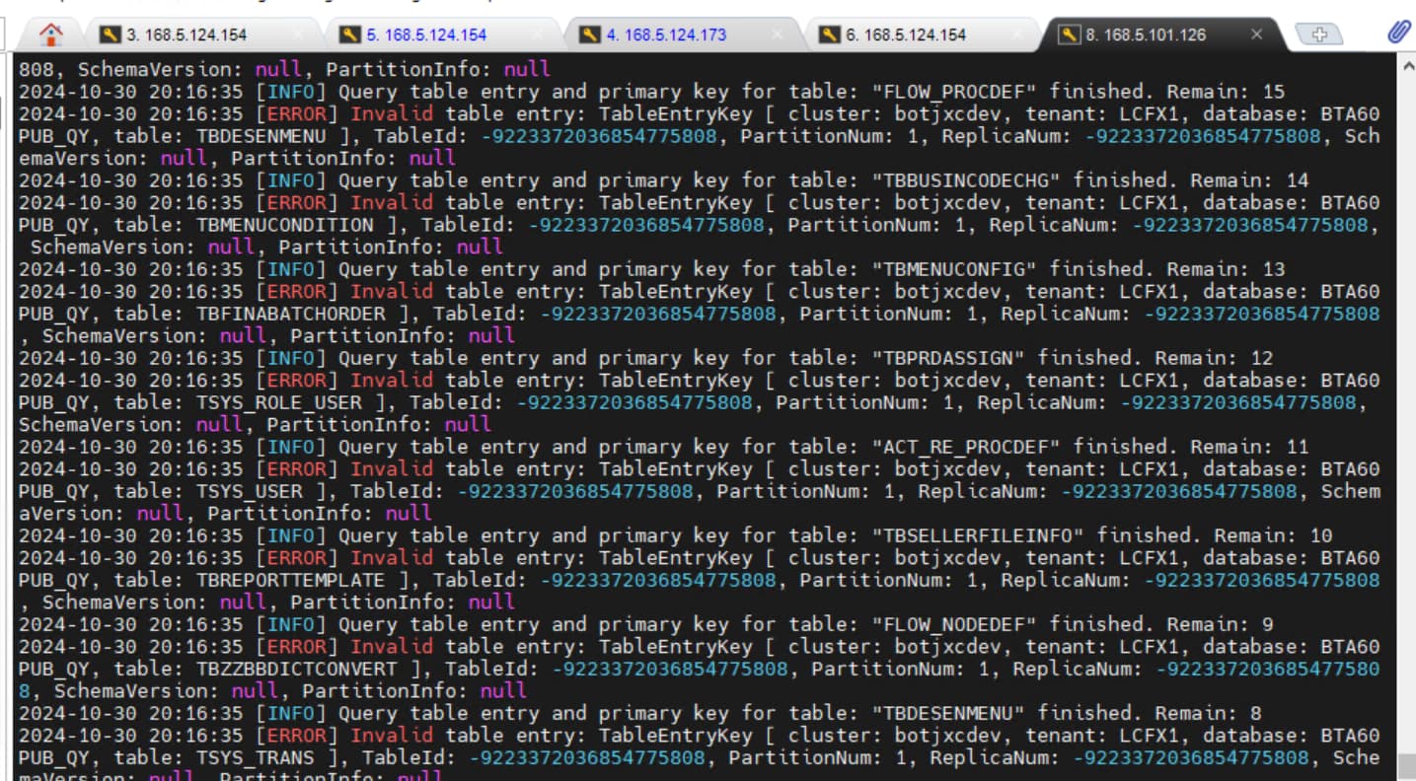Open the new tab plus button
The width and height of the screenshot is (1416, 781).
[x=1320, y=35]
